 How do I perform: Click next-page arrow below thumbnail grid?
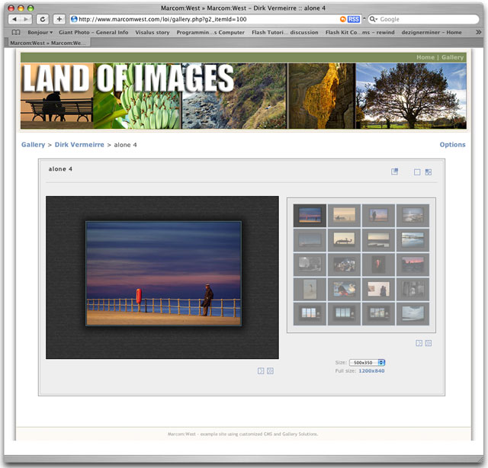[x=419, y=343]
